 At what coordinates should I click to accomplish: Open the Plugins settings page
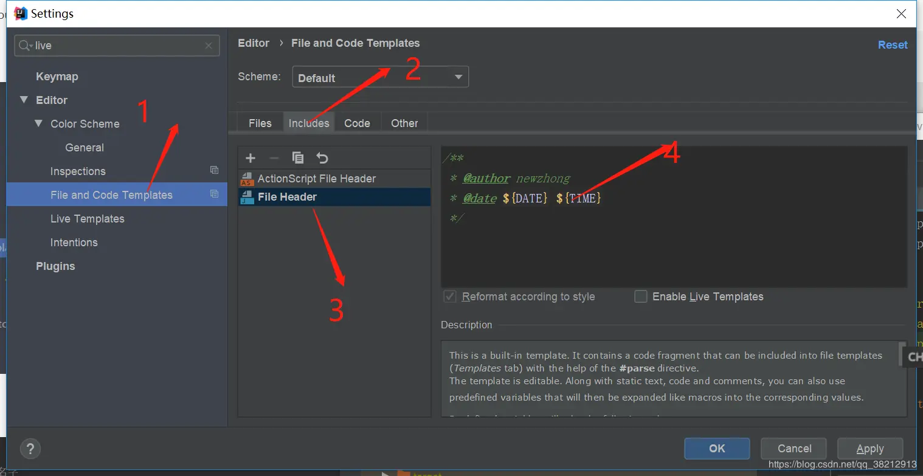(x=55, y=266)
